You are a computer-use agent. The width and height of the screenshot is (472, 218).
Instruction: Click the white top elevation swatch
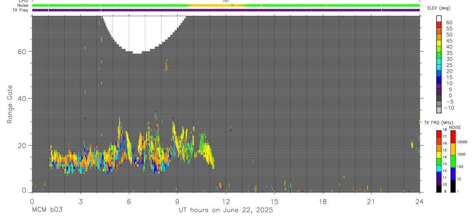439,19
